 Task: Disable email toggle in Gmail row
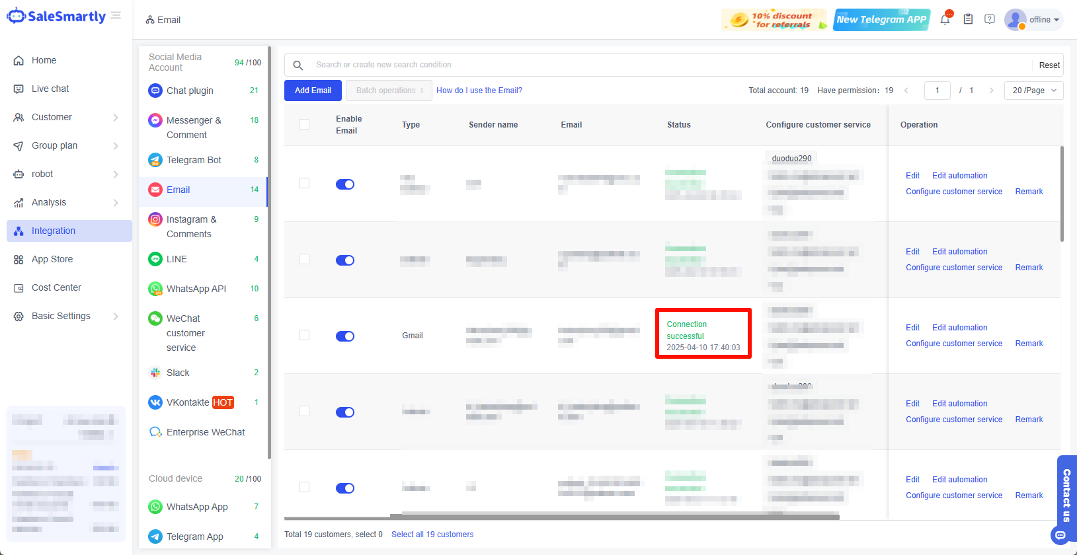[x=345, y=336]
